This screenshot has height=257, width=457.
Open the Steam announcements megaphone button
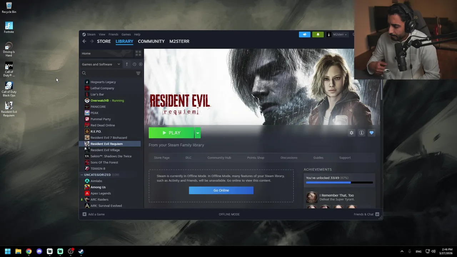pos(305,35)
